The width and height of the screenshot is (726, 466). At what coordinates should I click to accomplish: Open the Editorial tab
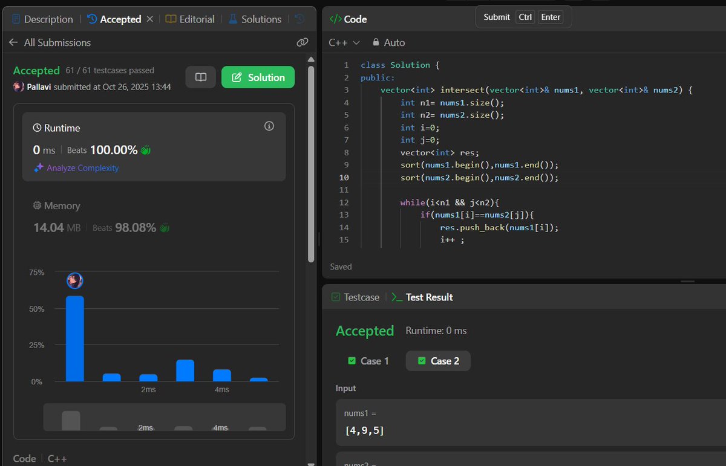tap(190, 19)
